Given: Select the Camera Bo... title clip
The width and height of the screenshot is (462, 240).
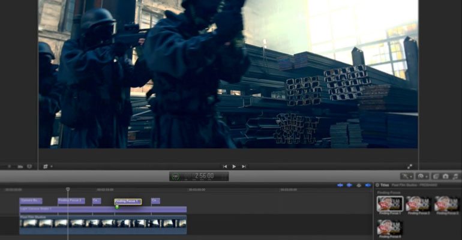Looking at the screenshot, I should click(x=31, y=201).
